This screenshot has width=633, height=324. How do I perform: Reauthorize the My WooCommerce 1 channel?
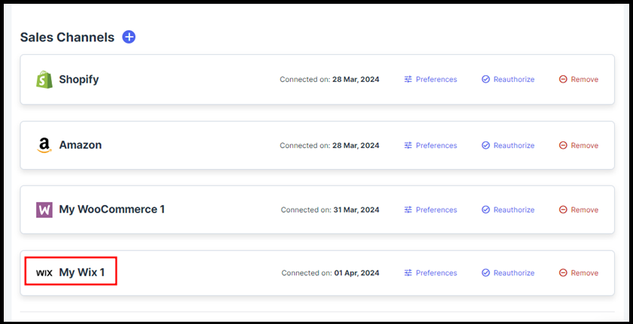pos(513,210)
